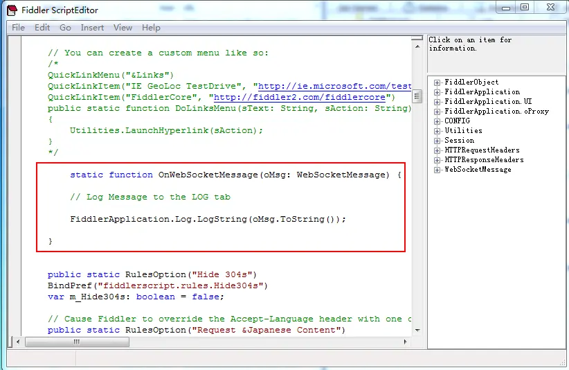Select CONFIG in the class tree
The width and height of the screenshot is (569, 370).
[458, 121]
